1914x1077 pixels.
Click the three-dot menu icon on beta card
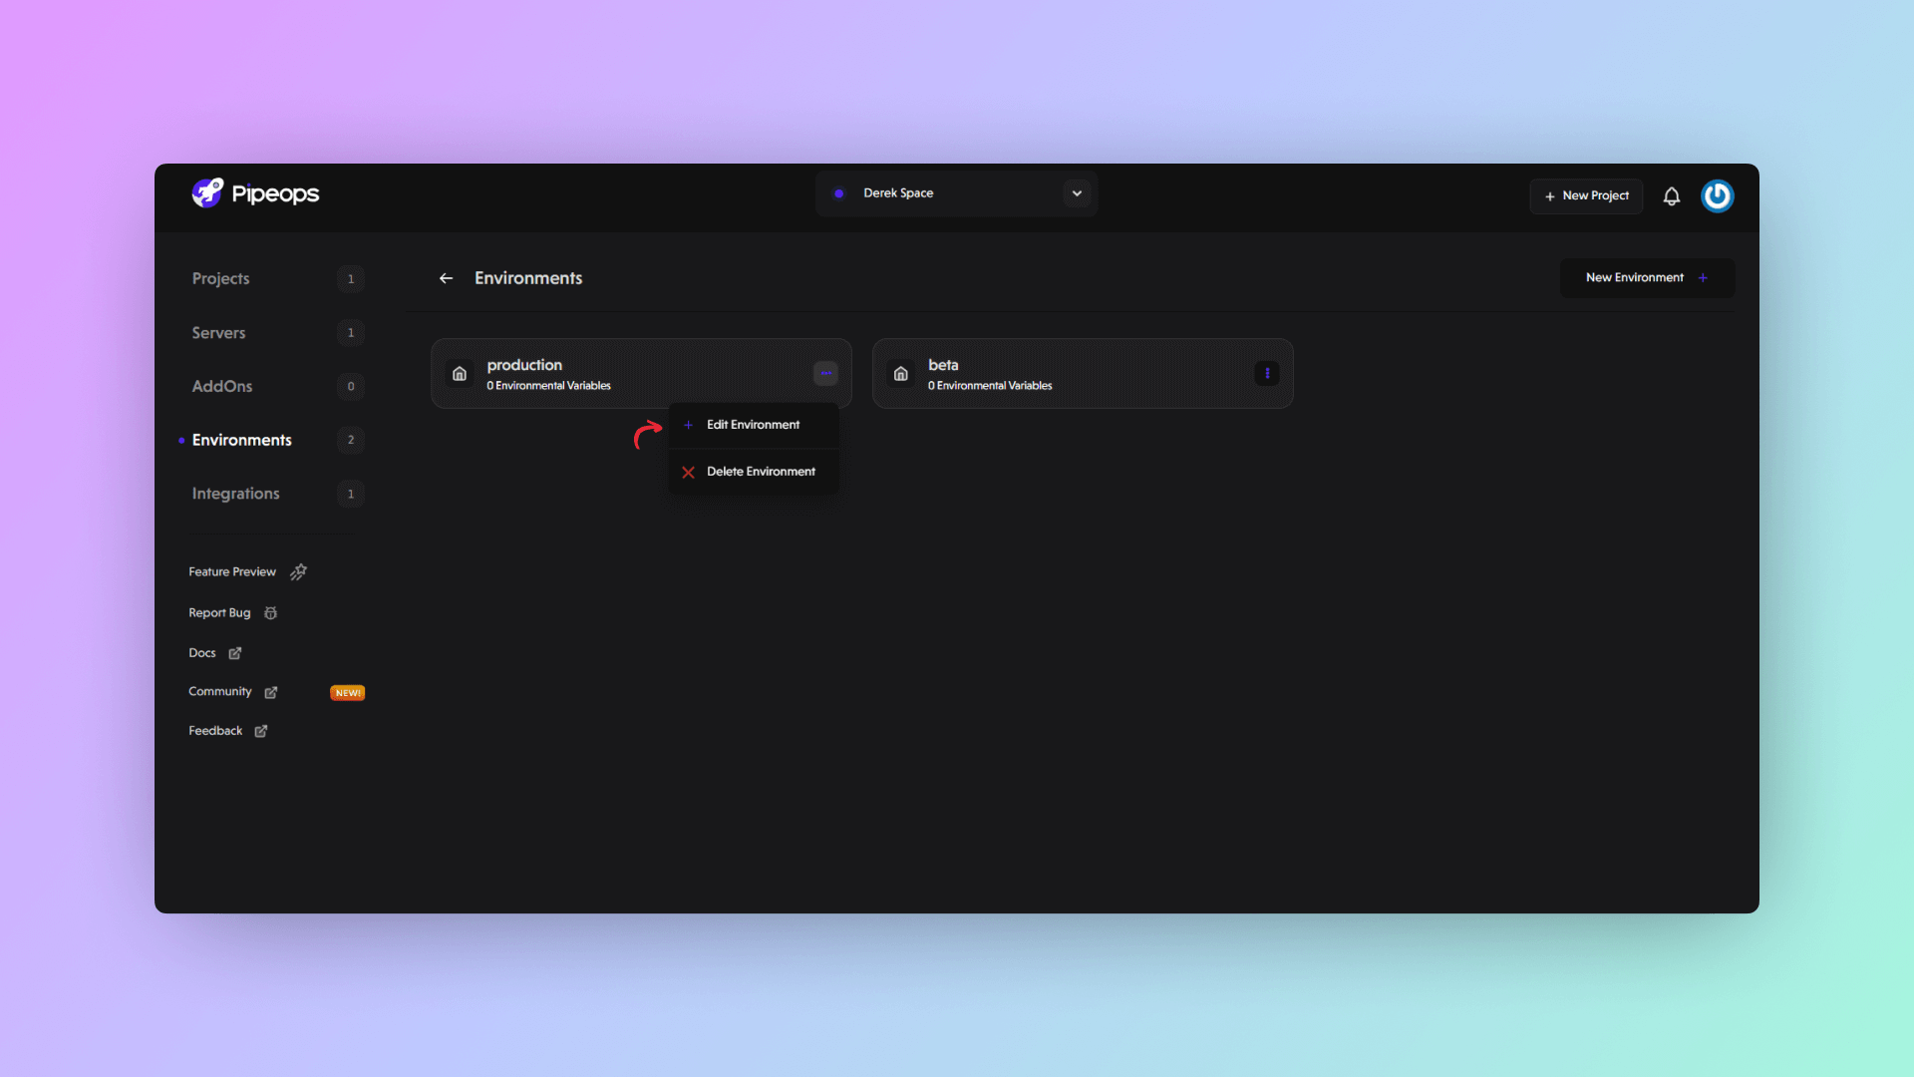(1267, 372)
